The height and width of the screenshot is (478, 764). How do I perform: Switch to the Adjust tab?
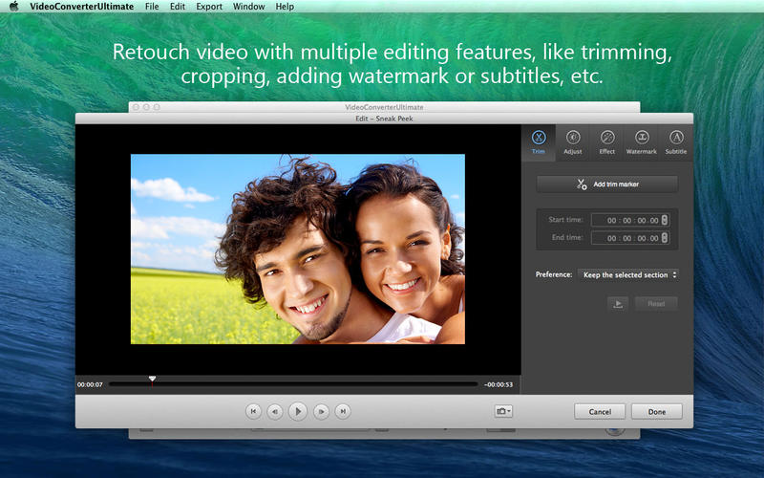[572, 142]
